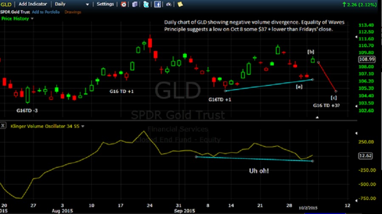Share chart via the Twitter icon
Screen dimensions: 382x214
pyautogui.click(x=146, y=4)
